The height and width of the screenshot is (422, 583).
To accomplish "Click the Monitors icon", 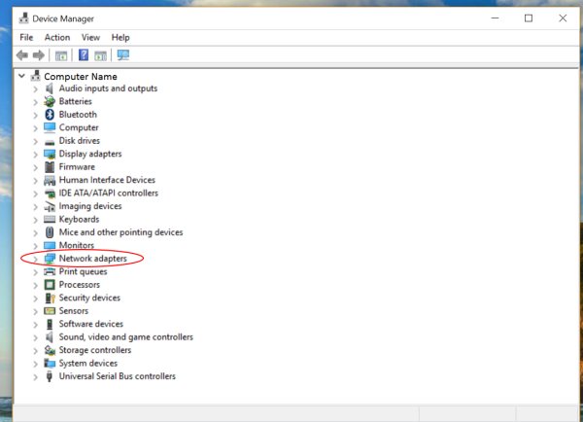I will tap(50, 246).
